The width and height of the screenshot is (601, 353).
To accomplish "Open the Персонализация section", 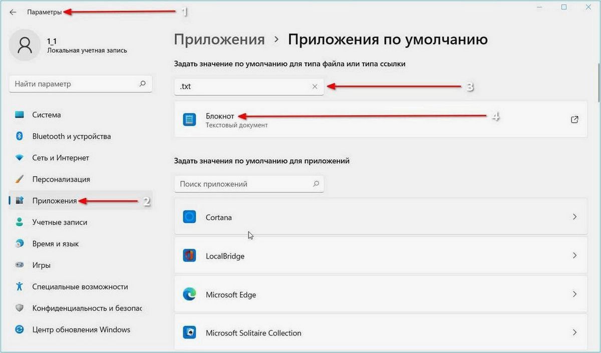I will 81,179.
